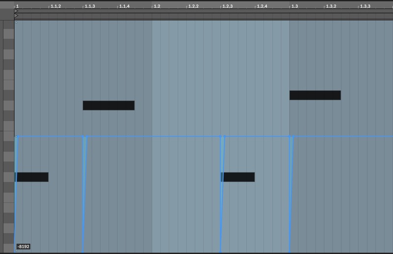Click the 1.1.3 position in the ruler
The width and height of the screenshot is (393, 254).
tap(90, 6)
